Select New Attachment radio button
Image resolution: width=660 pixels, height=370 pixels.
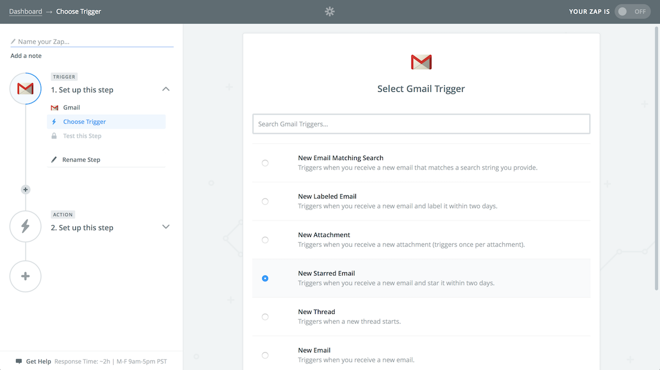[x=265, y=240]
